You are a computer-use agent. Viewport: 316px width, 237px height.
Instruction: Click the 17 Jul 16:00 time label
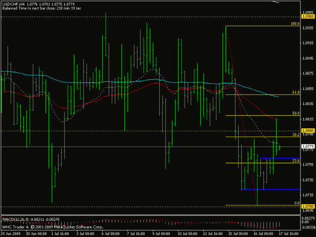coord(289,234)
